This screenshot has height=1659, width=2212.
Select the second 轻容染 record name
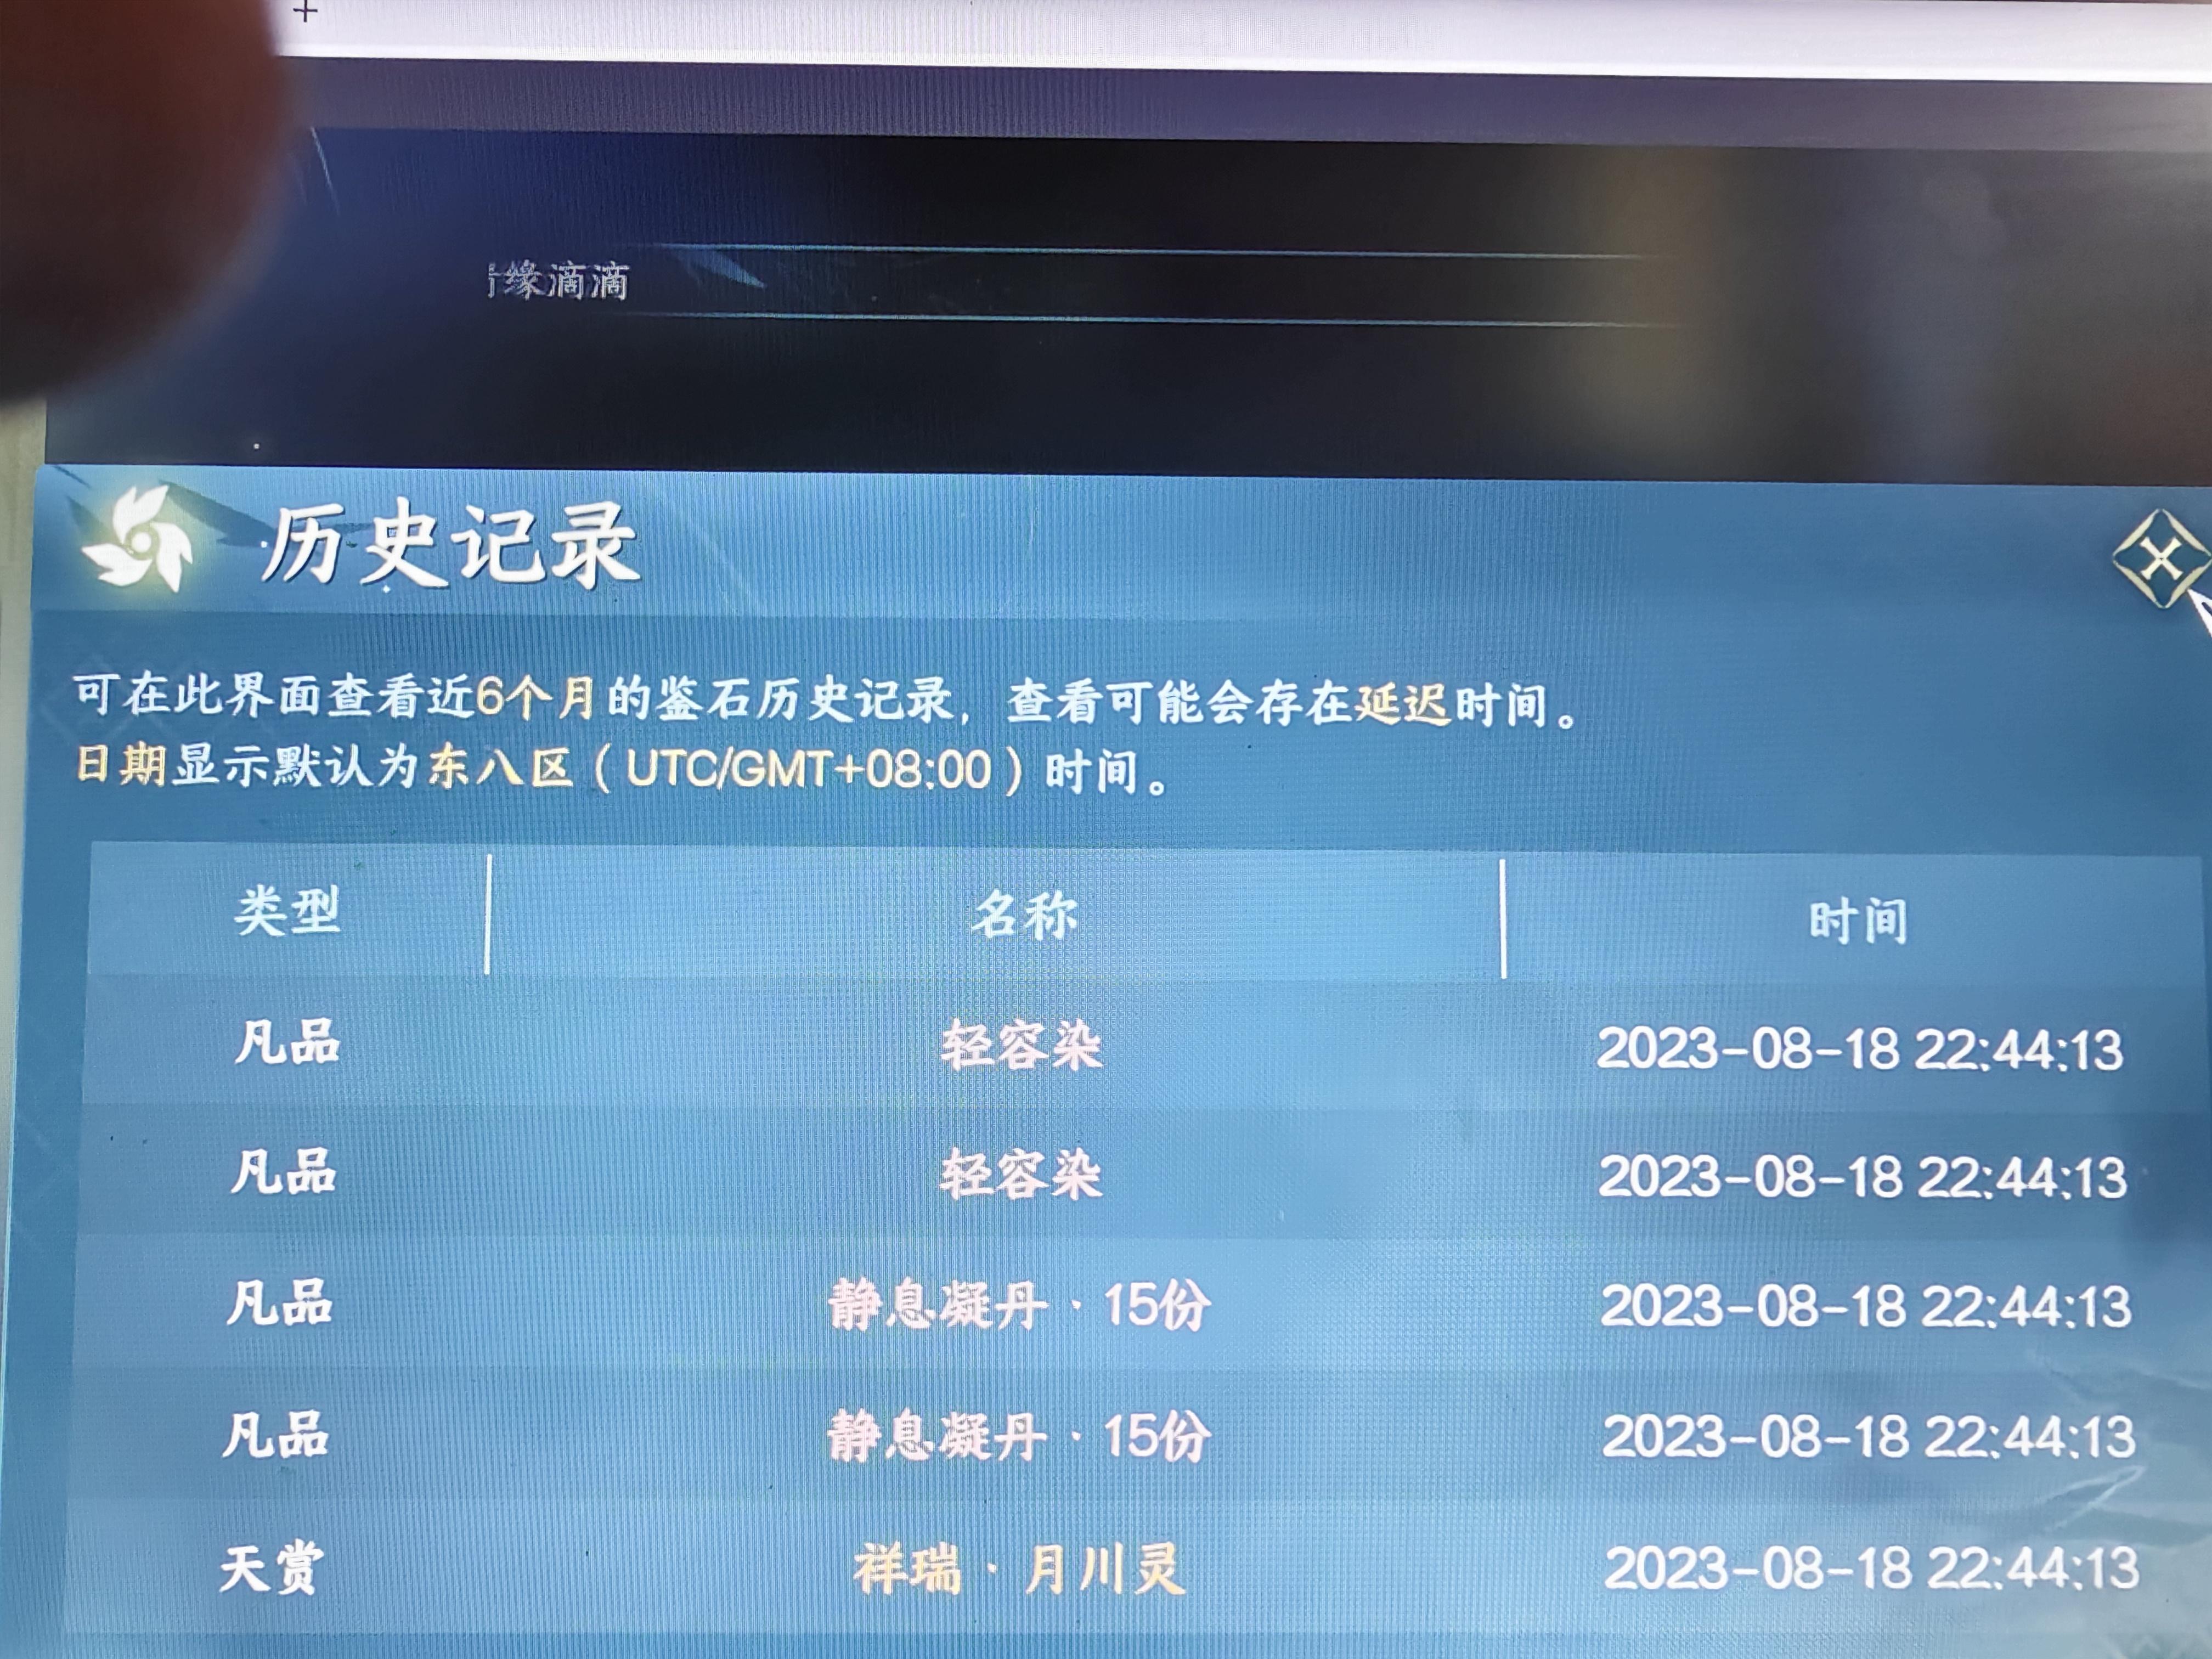(1020, 1174)
